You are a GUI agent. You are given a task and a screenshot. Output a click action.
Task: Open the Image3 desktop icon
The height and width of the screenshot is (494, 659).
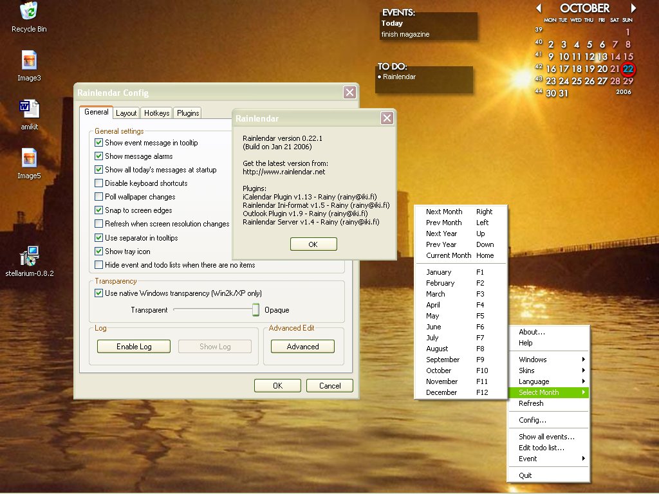(29, 62)
